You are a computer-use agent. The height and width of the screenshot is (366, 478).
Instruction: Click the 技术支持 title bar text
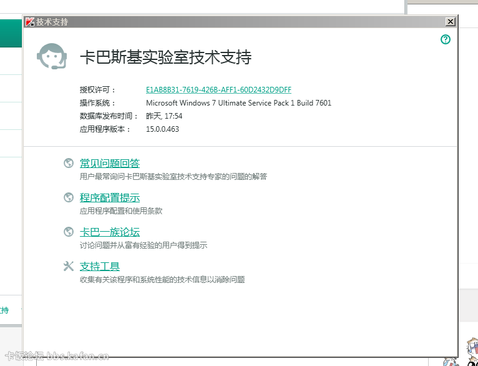(52, 22)
